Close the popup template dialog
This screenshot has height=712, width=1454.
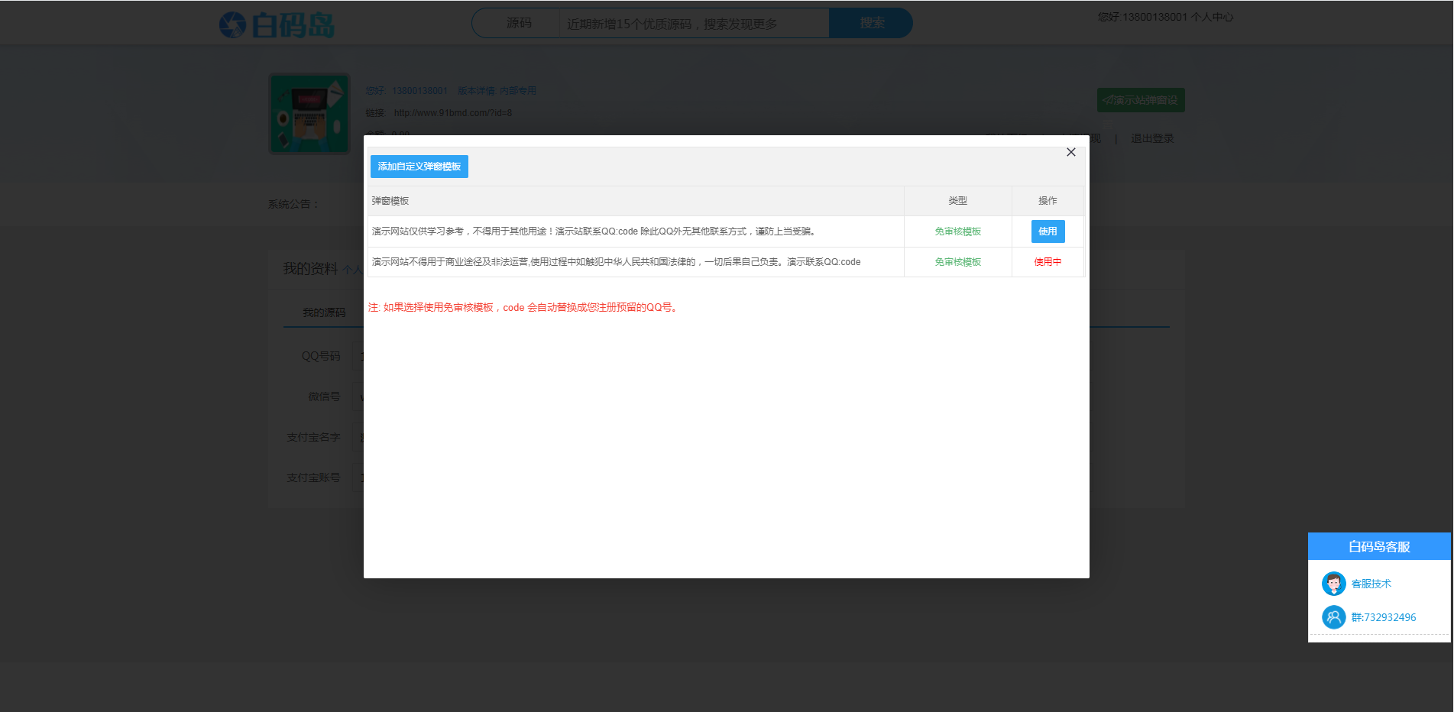[1070, 152]
